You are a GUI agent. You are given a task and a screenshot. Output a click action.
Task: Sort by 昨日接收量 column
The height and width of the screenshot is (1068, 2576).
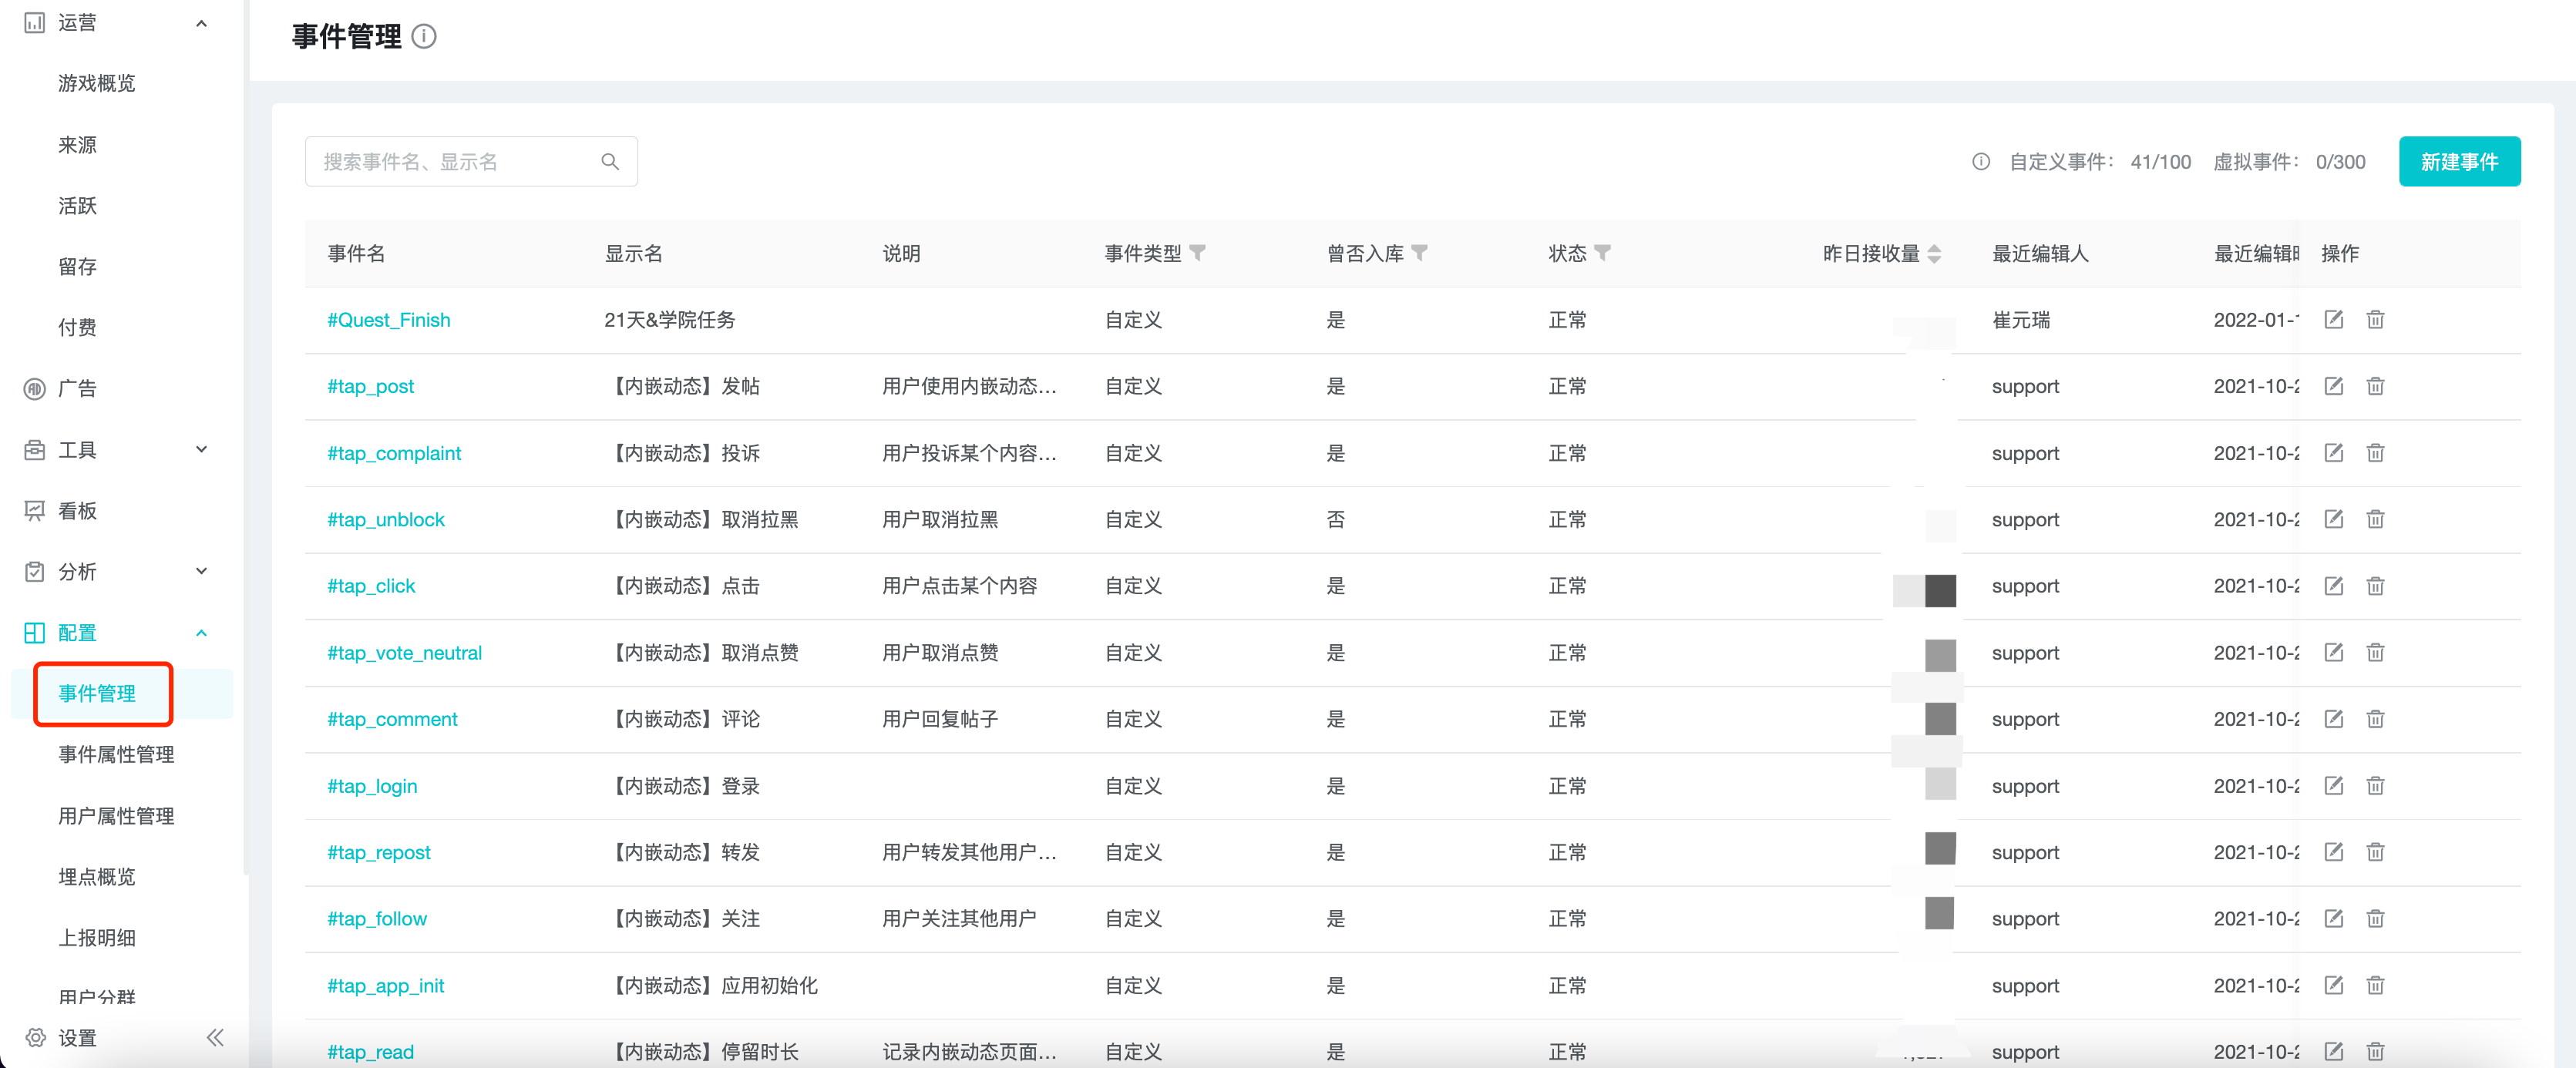click(x=1934, y=254)
